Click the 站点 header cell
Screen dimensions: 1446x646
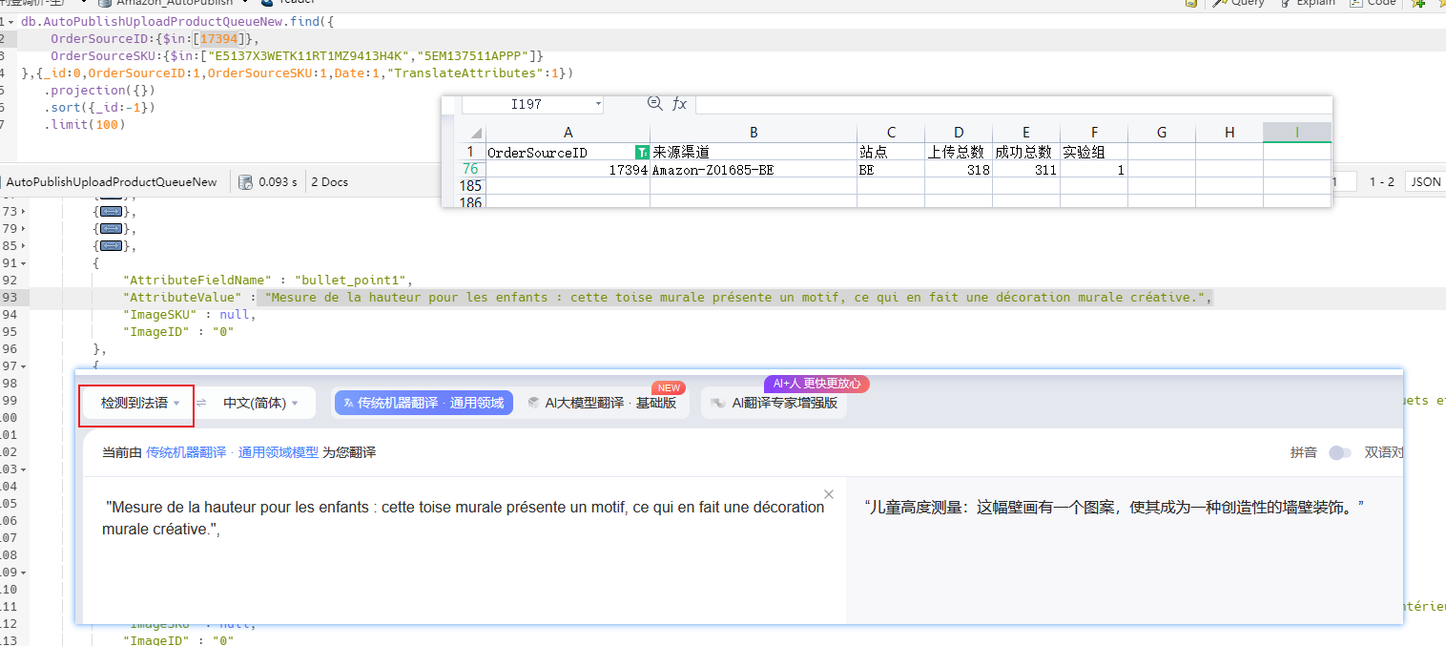(x=891, y=152)
